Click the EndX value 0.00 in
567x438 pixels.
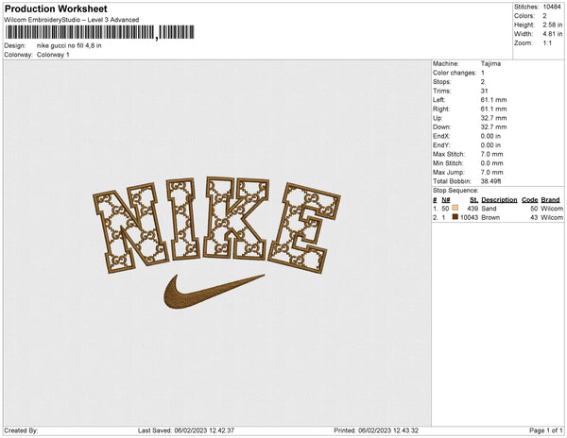pyautogui.click(x=490, y=136)
